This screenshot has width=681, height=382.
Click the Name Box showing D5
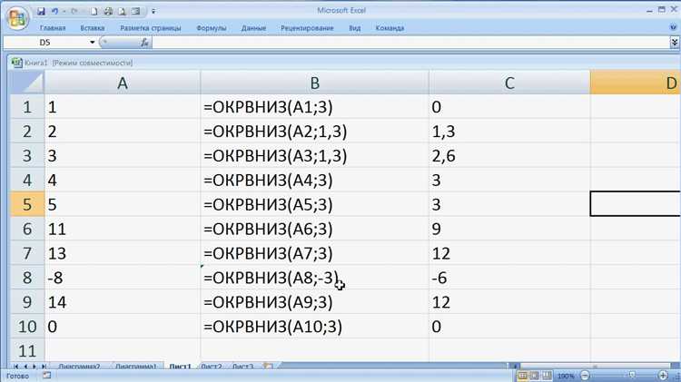[x=45, y=42]
